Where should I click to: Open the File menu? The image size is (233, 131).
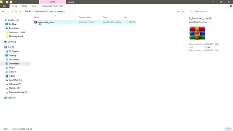click(5, 6)
